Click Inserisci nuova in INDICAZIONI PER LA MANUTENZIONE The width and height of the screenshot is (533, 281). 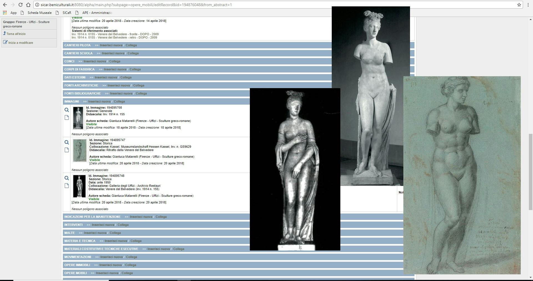point(141,217)
